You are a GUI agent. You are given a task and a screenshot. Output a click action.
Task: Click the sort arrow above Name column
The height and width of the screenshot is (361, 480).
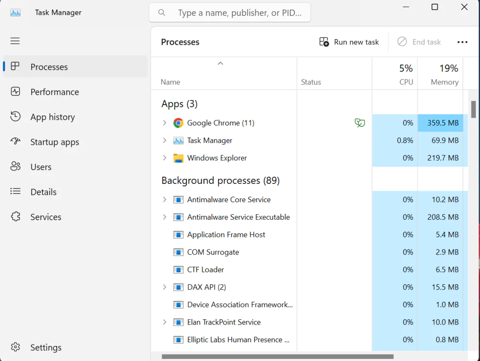tap(220, 63)
